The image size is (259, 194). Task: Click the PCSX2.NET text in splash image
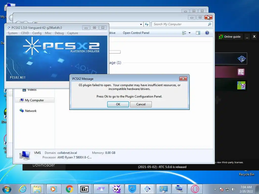[x=18, y=77]
